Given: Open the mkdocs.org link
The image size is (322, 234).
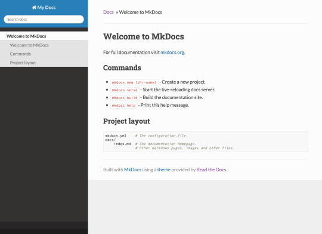Looking at the screenshot, I should pos(172,53).
